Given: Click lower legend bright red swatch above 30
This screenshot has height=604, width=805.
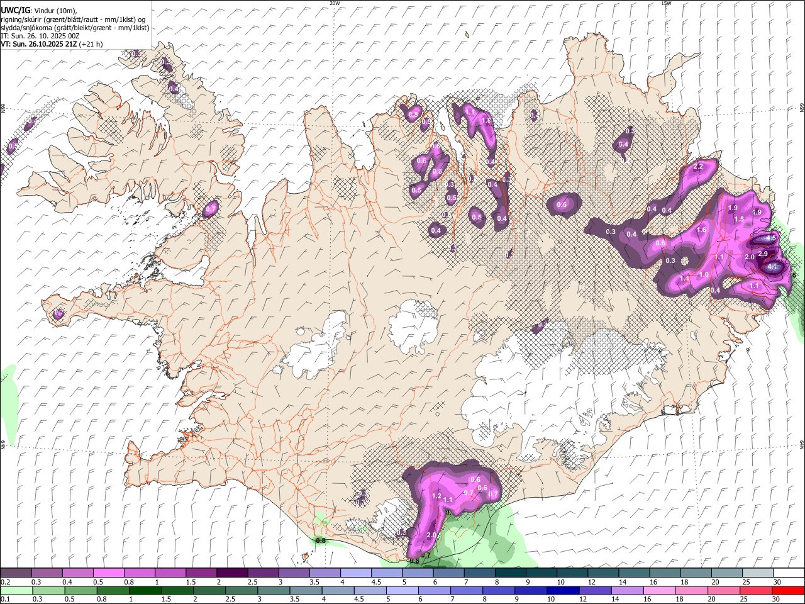Looking at the screenshot, I should (x=789, y=590).
